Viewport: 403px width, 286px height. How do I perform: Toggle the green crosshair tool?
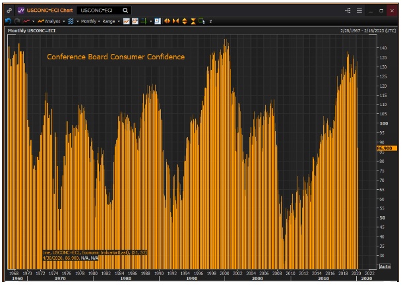click(x=144, y=21)
